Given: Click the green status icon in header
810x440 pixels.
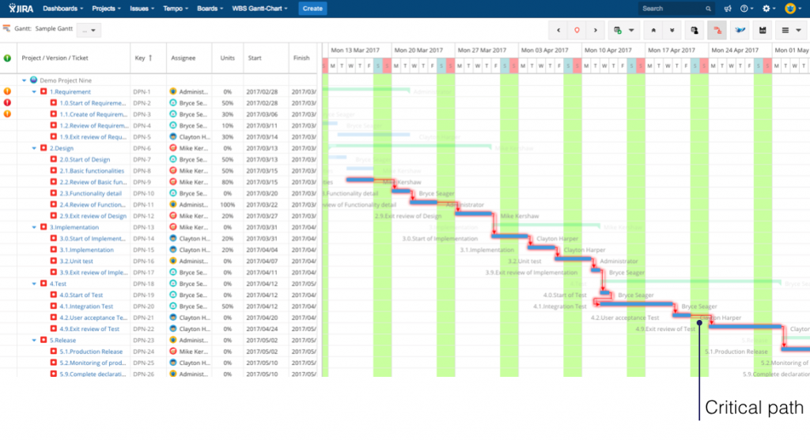Looking at the screenshot, I should (7, 58).
